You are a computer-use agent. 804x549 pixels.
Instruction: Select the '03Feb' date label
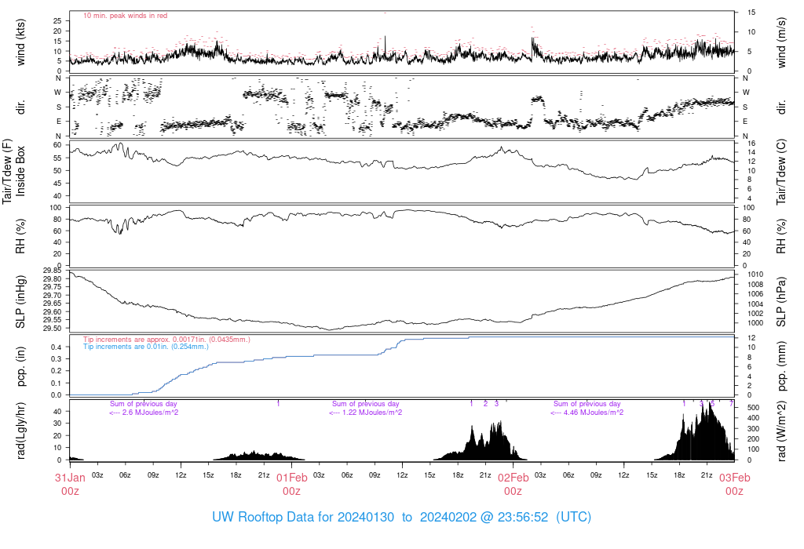point(734,478)
